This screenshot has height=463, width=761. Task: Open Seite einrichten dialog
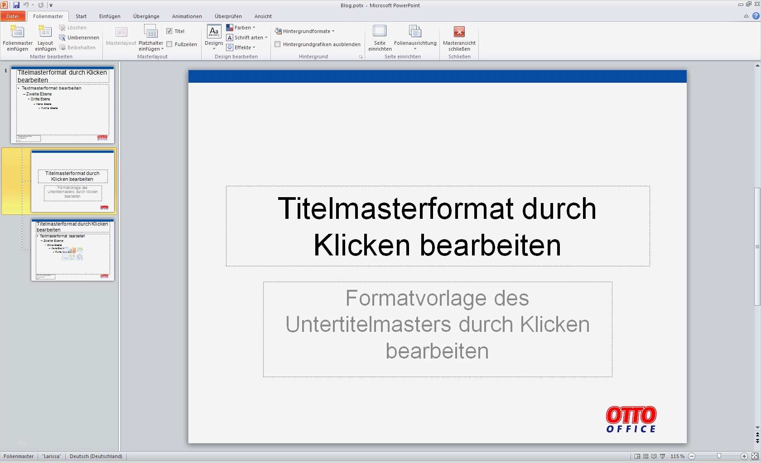[x=379, y=37]
